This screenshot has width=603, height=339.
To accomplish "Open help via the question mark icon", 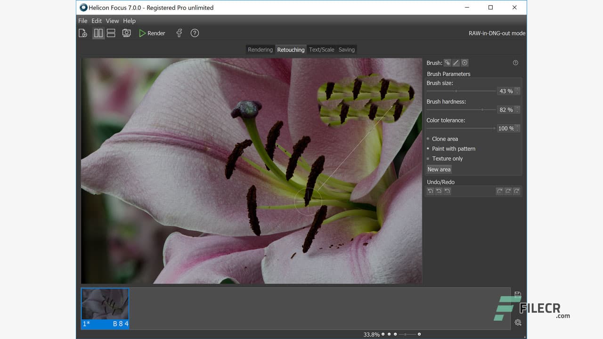I will click(x=195, y=33).
